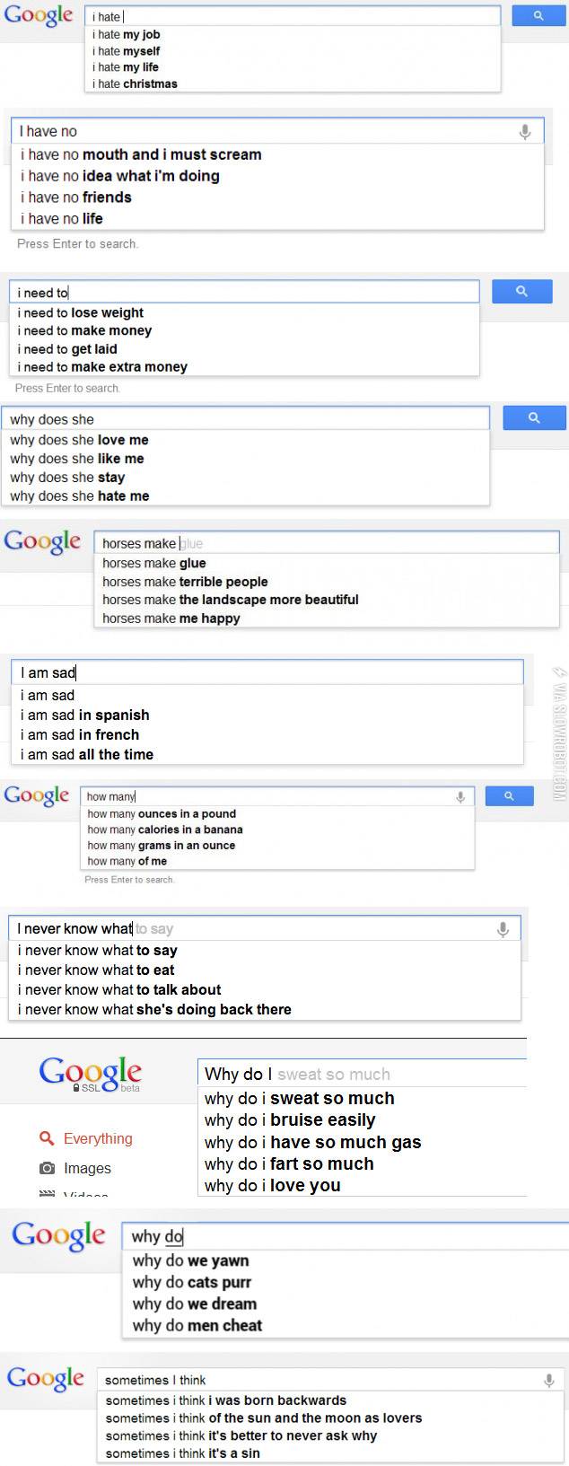The height and width of the screenshot is (1466, 569).
Task: Click search button beside the 'i hate' query
Action: (x=538, y=15)
